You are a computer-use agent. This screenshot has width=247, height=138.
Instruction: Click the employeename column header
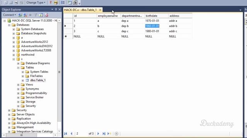[x=108, y=16]
